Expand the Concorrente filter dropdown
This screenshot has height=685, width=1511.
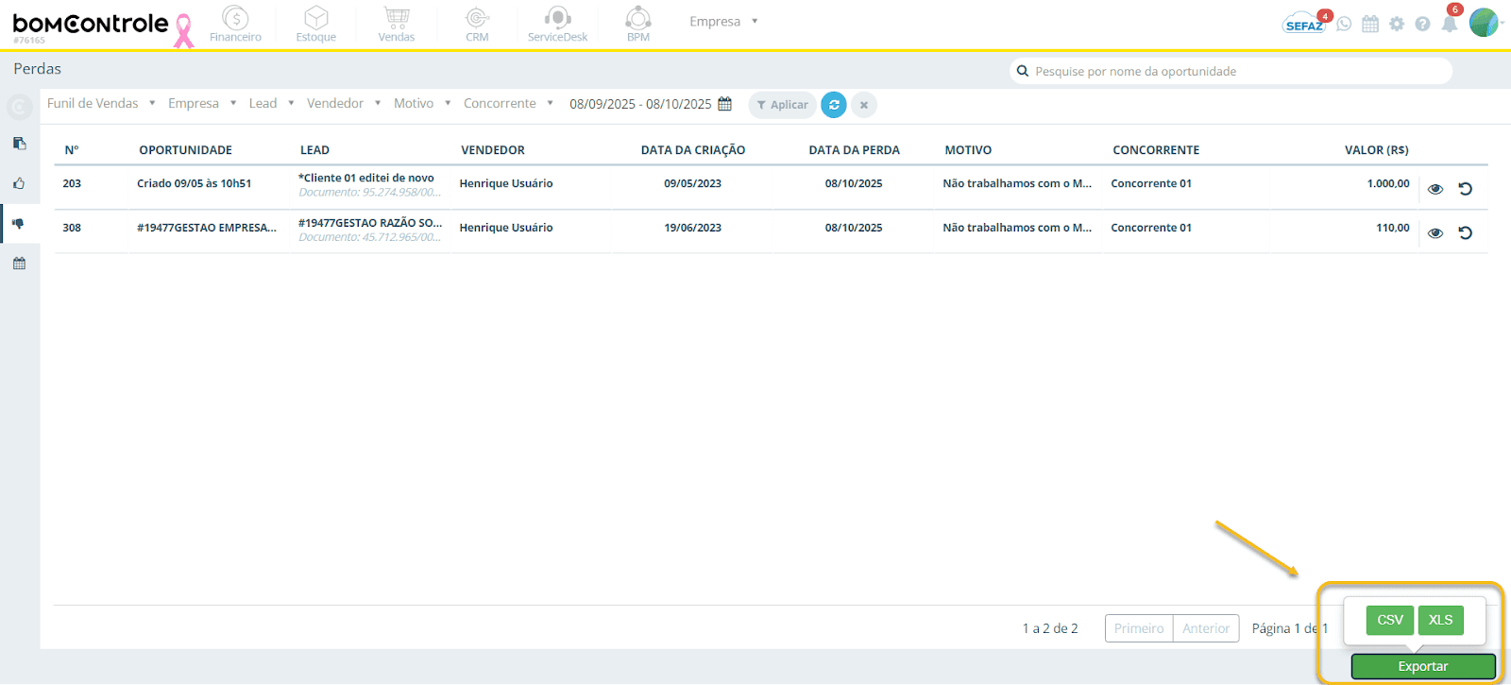(508, 104)
